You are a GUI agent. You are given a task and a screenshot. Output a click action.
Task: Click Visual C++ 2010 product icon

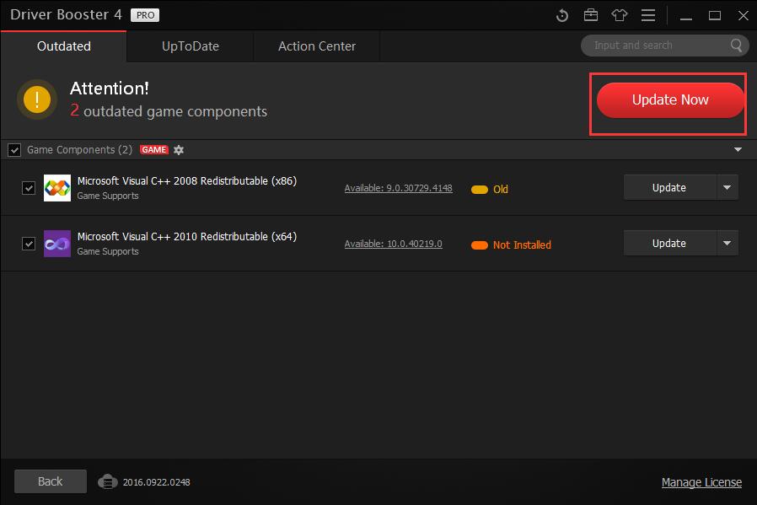(57, 244)
